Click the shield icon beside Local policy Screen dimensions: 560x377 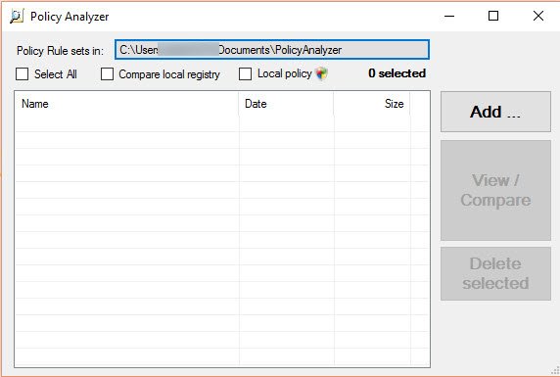[x=322, y=73]
